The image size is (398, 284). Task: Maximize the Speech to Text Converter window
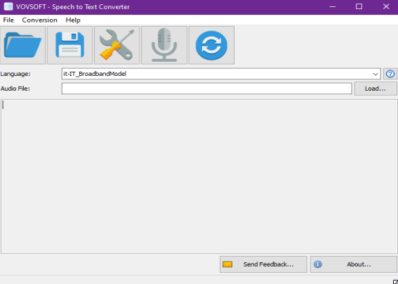(x=359, y=6)
